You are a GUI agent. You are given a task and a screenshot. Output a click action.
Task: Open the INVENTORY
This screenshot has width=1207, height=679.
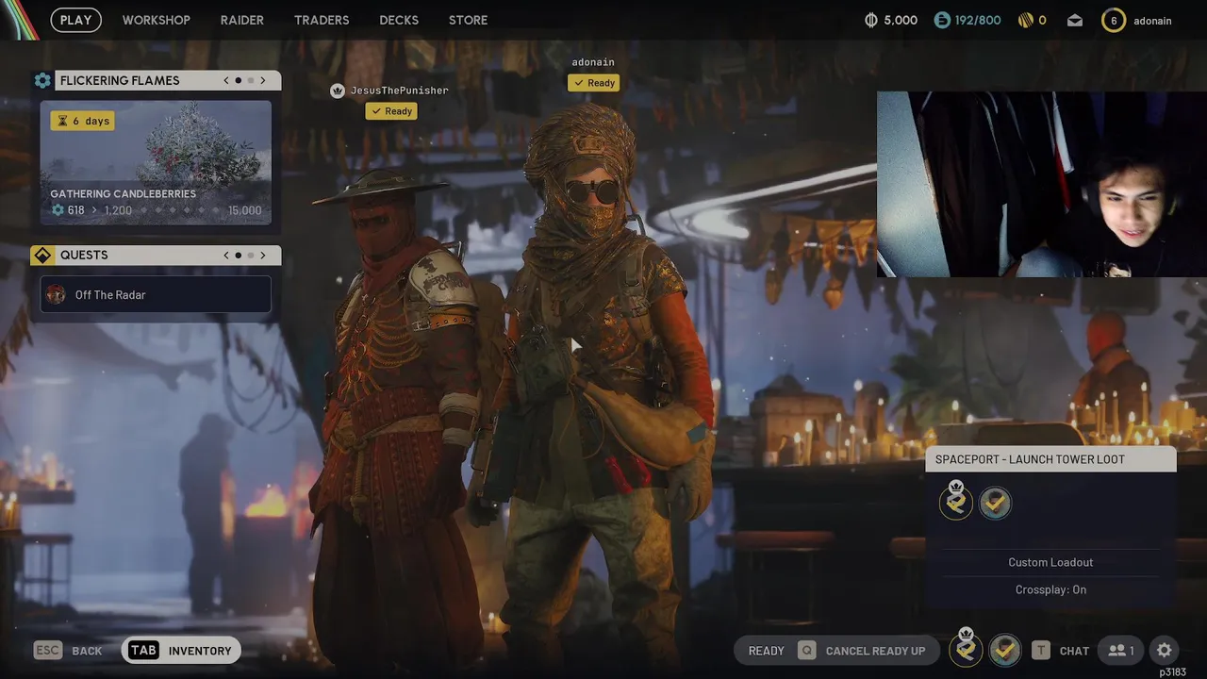point(200,651)
